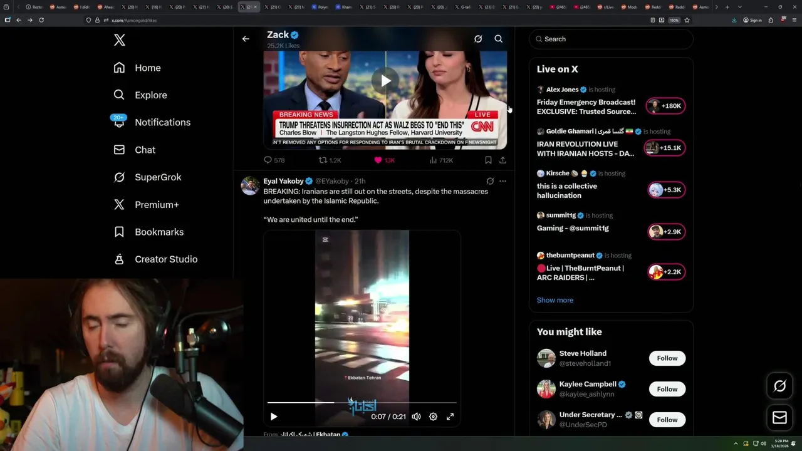Click back arrow on Zack profile header

point(246,39)
